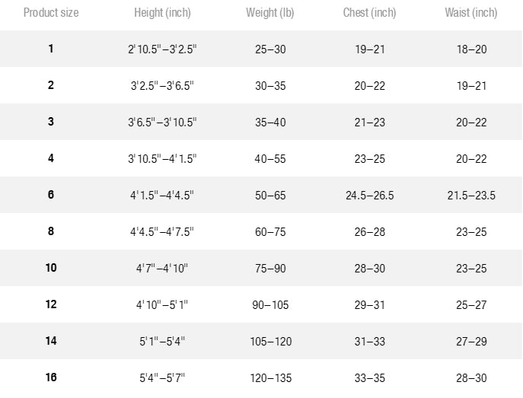Click product size 2 row label

click(x=51, y=85)
